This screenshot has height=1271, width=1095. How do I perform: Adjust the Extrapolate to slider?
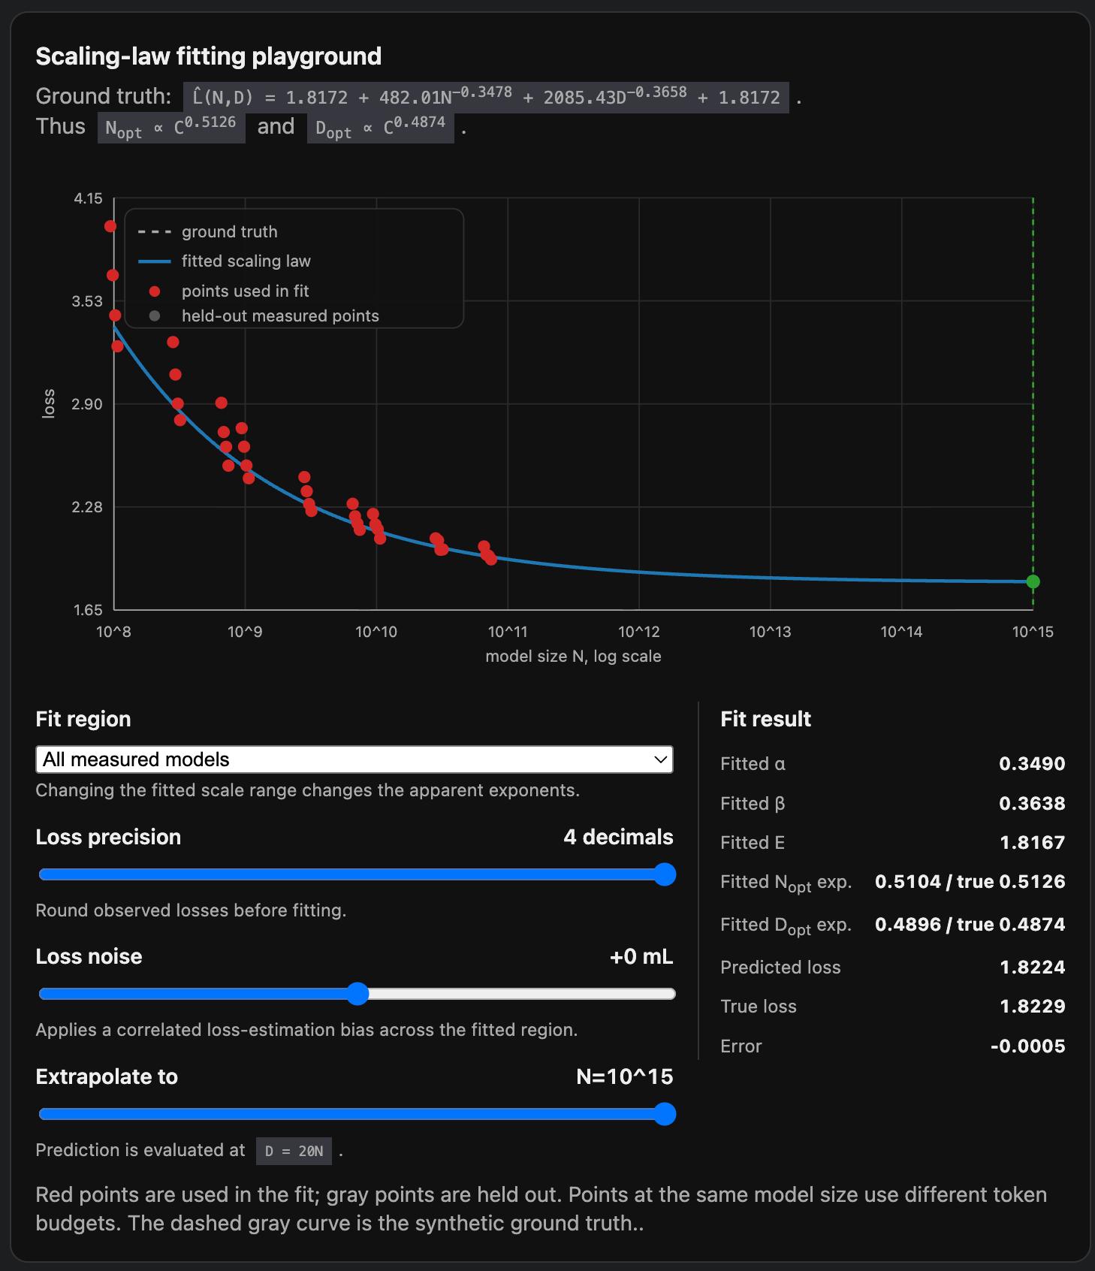357,1114
